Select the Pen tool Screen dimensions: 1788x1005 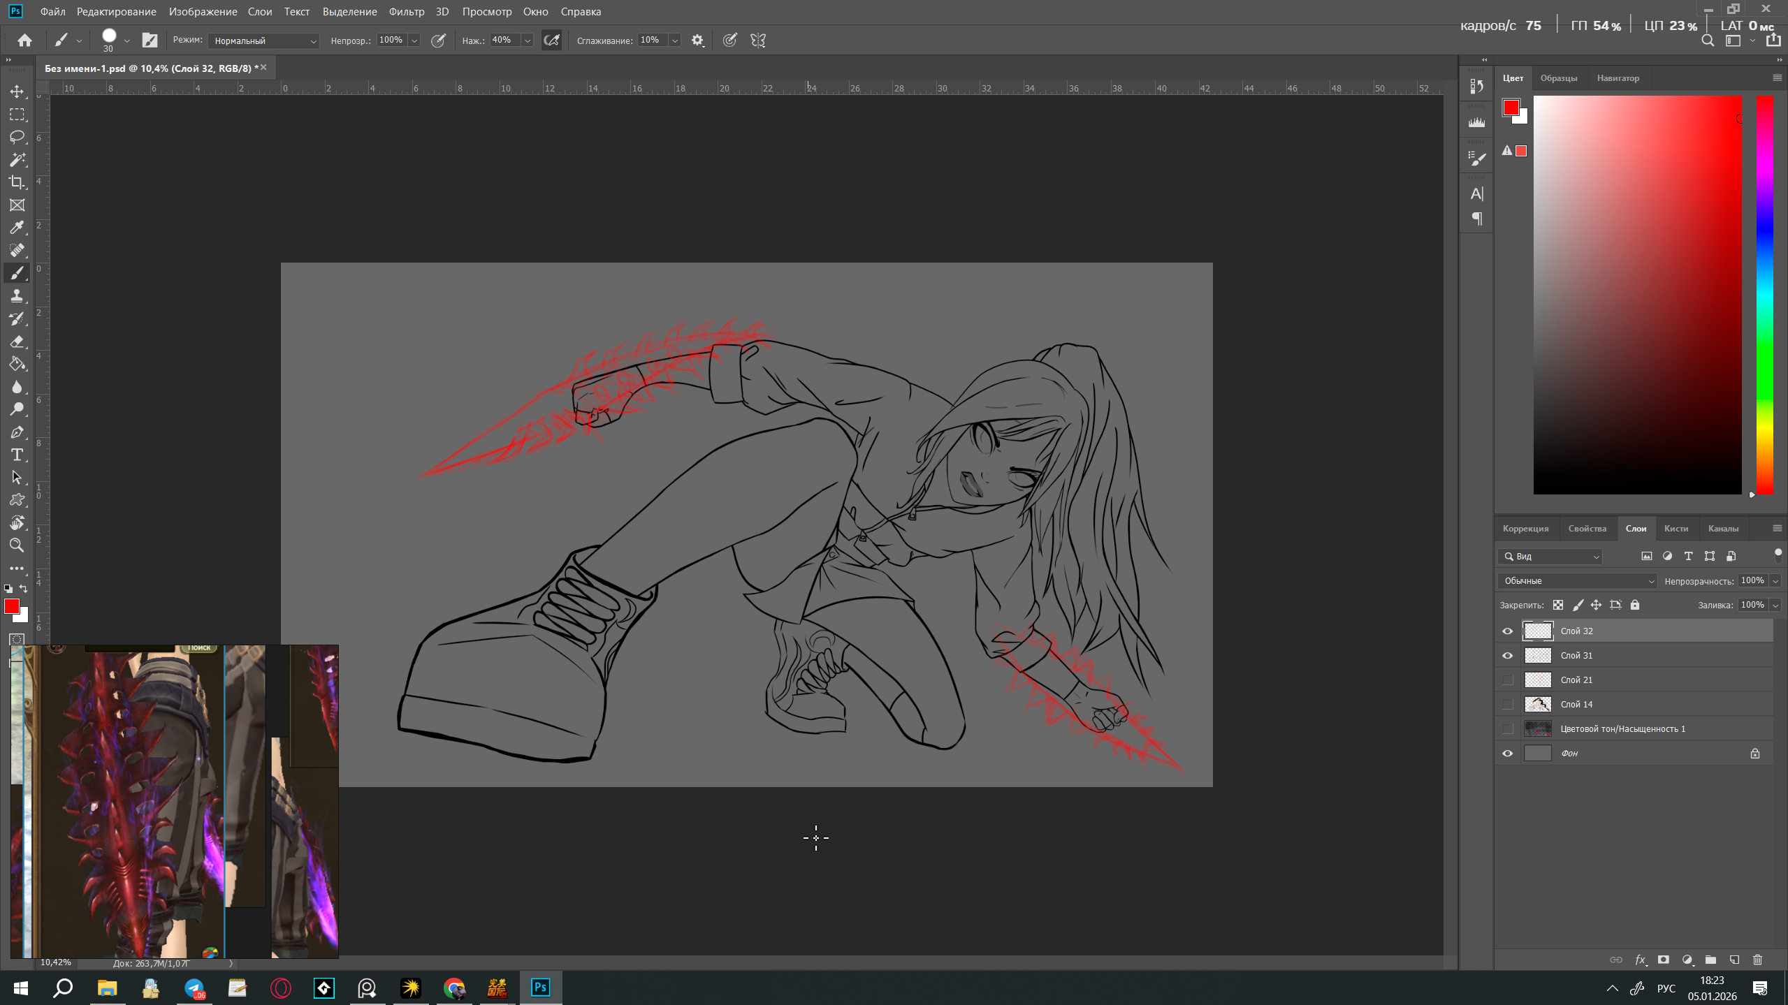coord(17,432)
